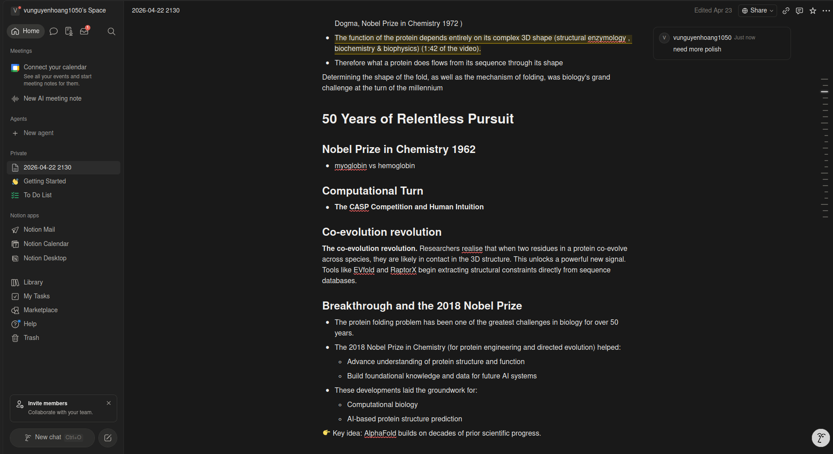Expand the Share dropdown
The image size is (833, 454).
(x=757, y=10)
